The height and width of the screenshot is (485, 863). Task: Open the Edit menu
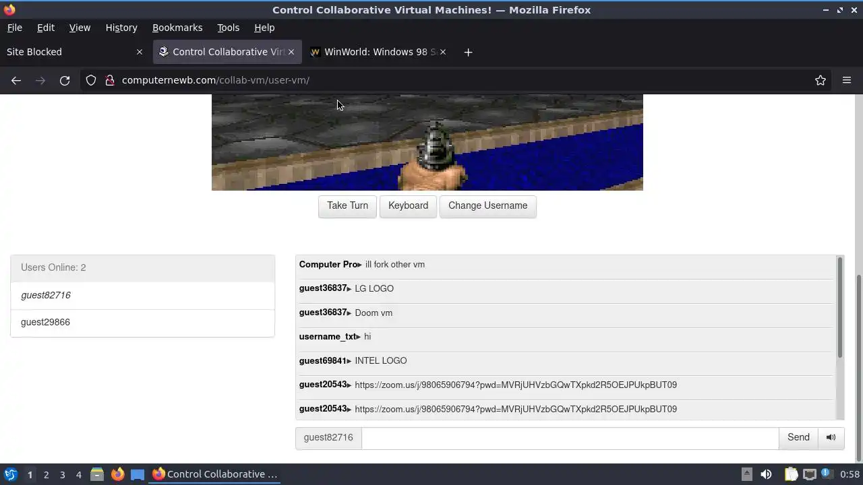pos(46,28)
